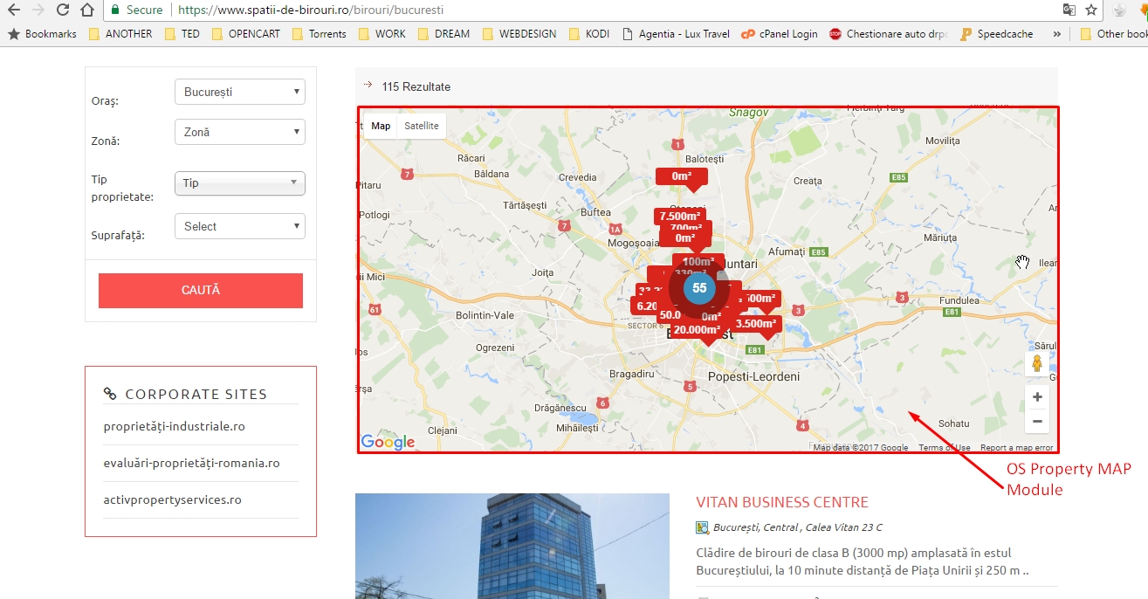The height and width of the screenshot is (599, 1148).
Task: Zoom in on the map
Action: coord(1037,397)
